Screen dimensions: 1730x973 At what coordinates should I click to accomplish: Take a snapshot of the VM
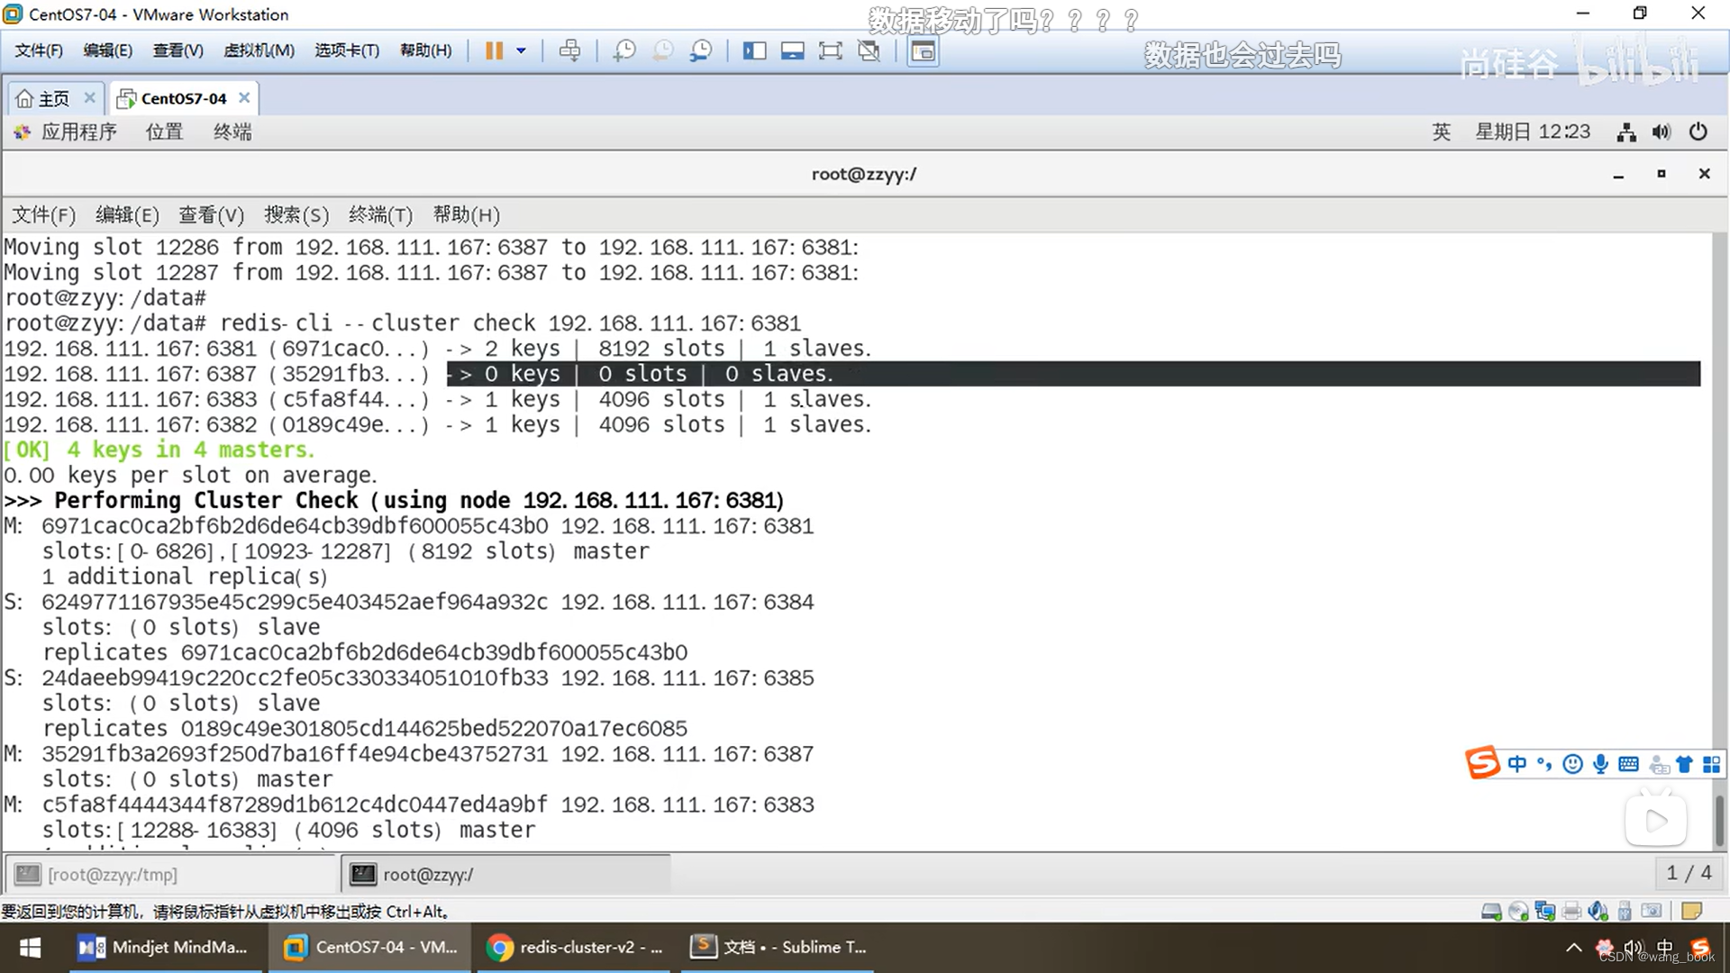624,50
